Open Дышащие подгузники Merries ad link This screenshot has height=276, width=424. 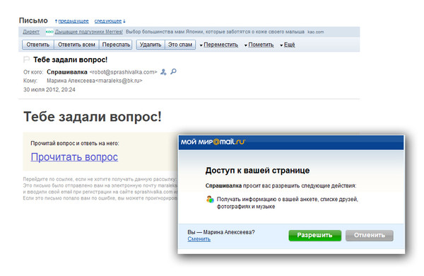pos(89,32)
